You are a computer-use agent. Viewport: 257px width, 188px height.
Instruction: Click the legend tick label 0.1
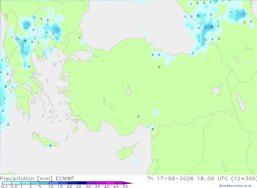[x=4, y=186]
